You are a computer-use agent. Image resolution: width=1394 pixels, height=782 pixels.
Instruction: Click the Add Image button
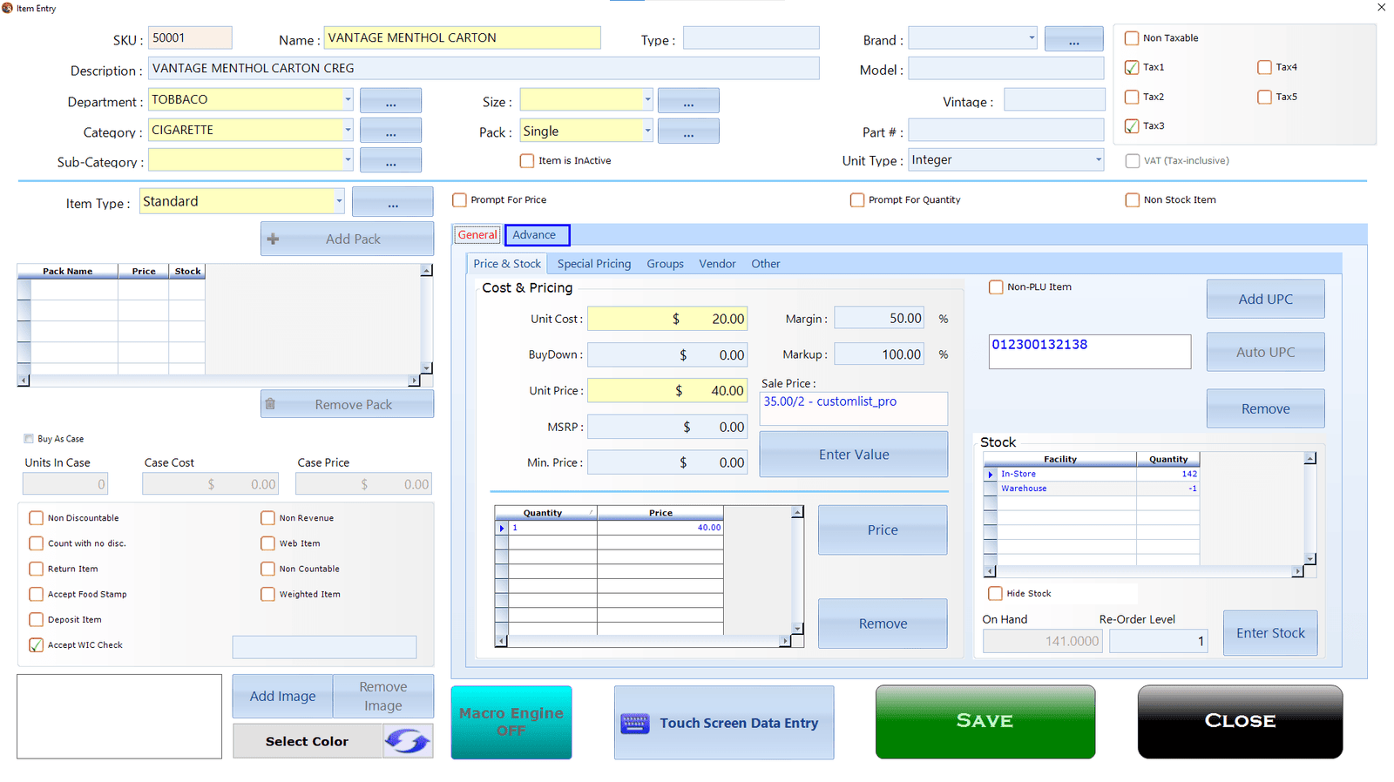pos(282,696)
